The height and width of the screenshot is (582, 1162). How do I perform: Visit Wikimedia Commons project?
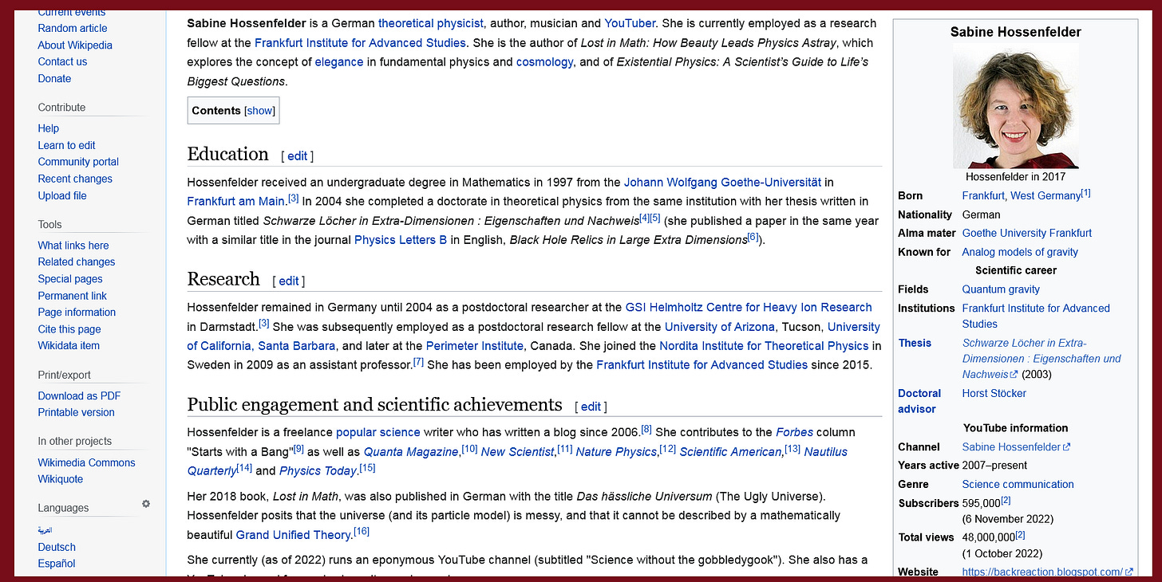pyautogui.click(x=86, y=462)
